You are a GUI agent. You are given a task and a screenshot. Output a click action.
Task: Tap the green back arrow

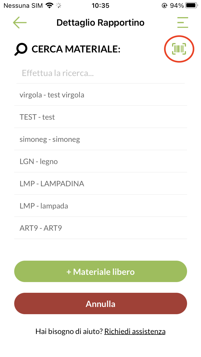click(x=20, y=23)
